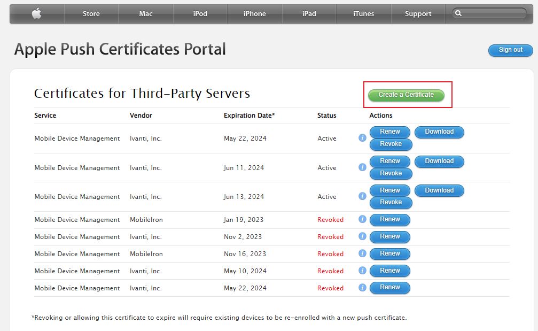
Task: Renew the certificate expiring Jan 19, 2023
Action: tap(390, 220)
